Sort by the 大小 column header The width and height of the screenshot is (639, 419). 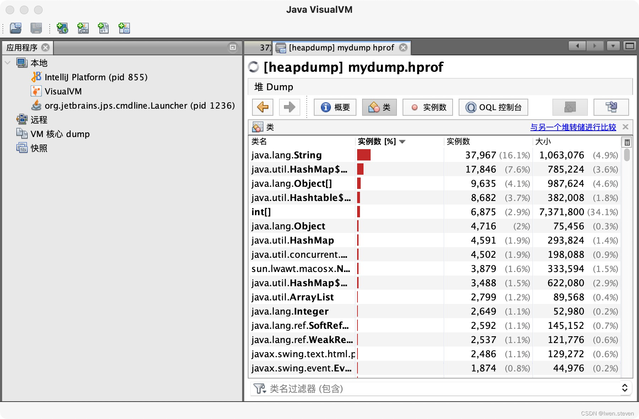pos(577,141)
